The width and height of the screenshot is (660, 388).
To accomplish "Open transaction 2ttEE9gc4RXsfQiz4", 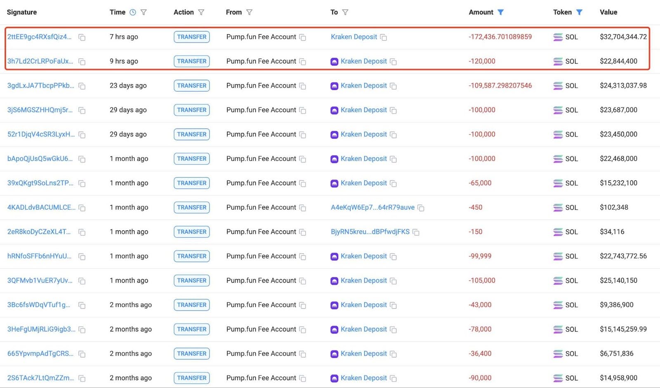I will point(39,37).
